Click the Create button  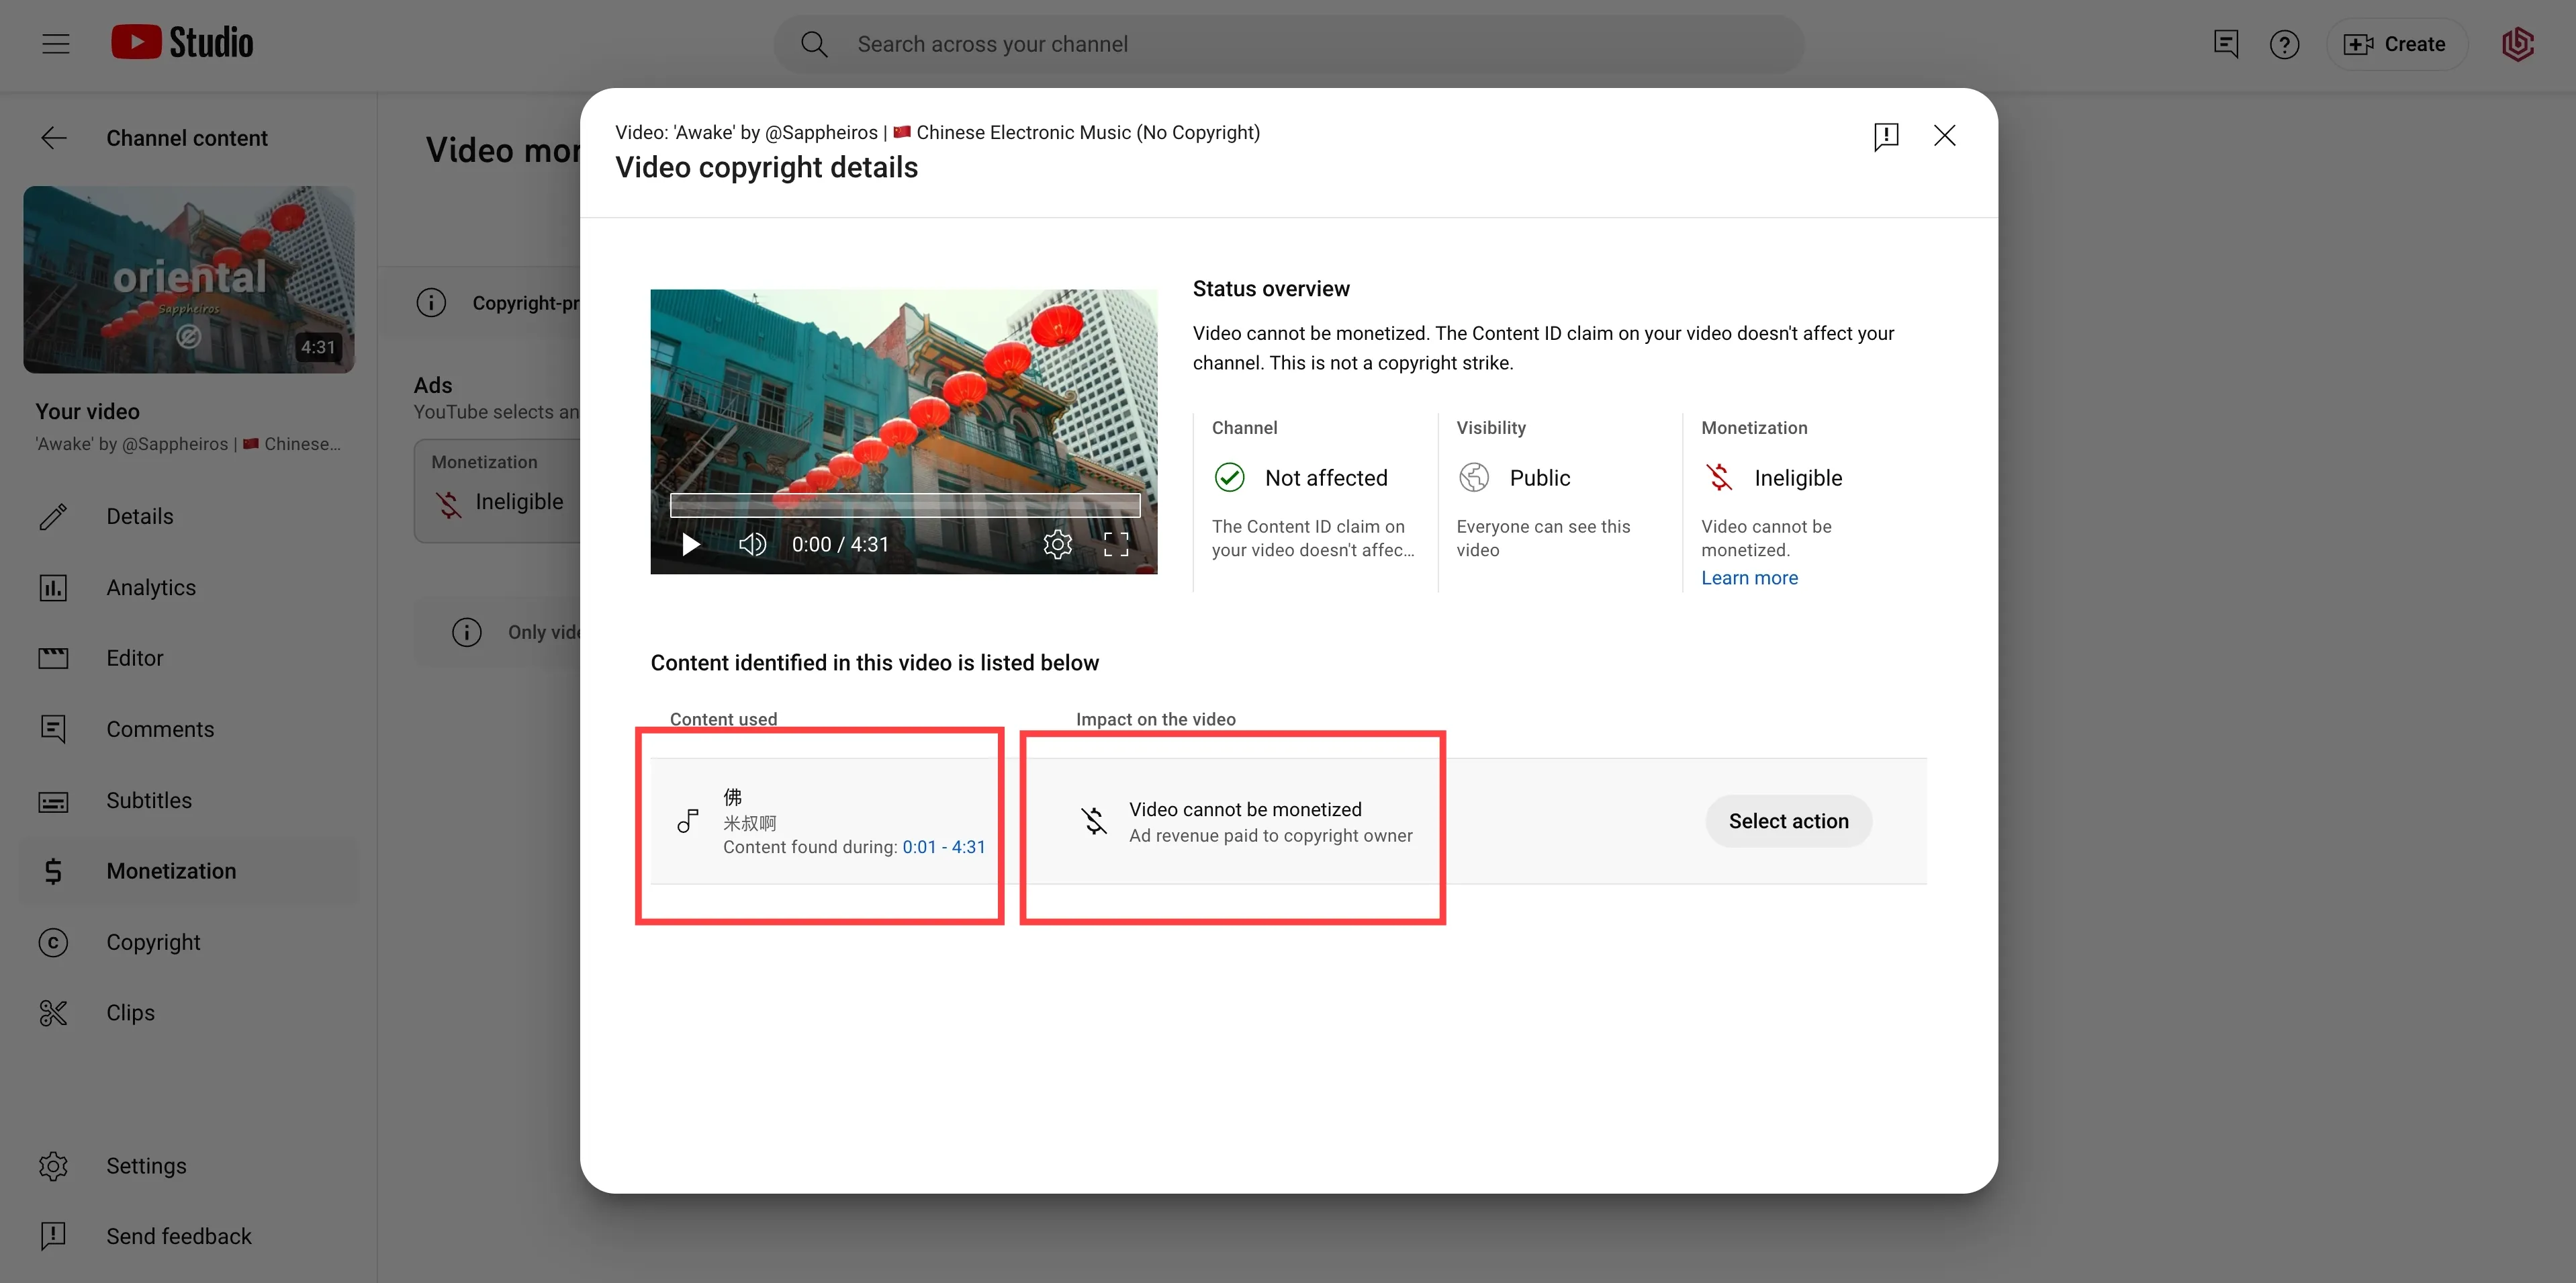(x=2396, y=44)
